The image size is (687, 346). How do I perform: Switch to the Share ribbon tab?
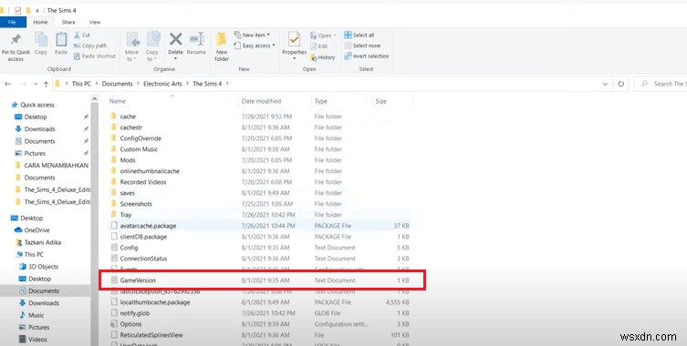pyautogui.click(x=68, y=22)
